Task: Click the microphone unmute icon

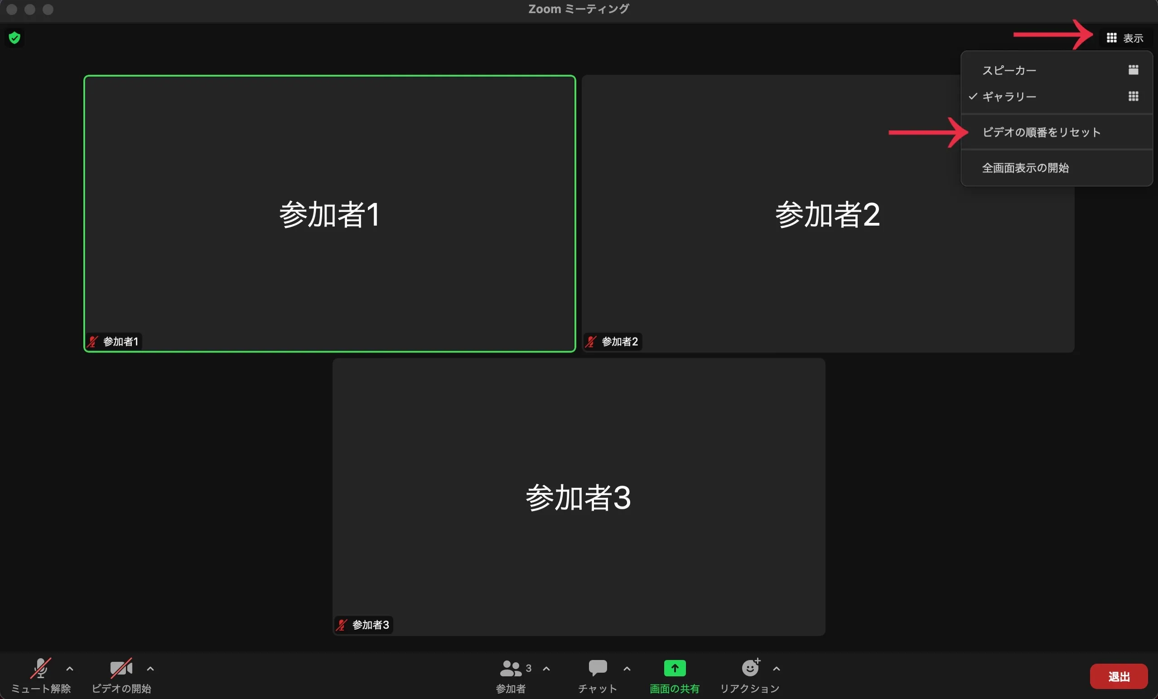Action: pyautogui.click(x=40, y=668)
